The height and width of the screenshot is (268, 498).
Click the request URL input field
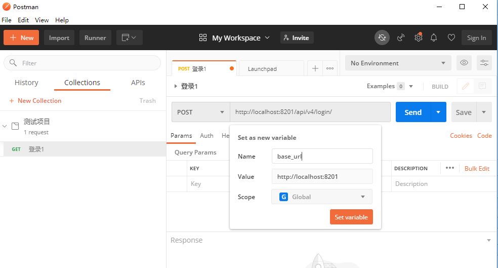coord(310,112)
